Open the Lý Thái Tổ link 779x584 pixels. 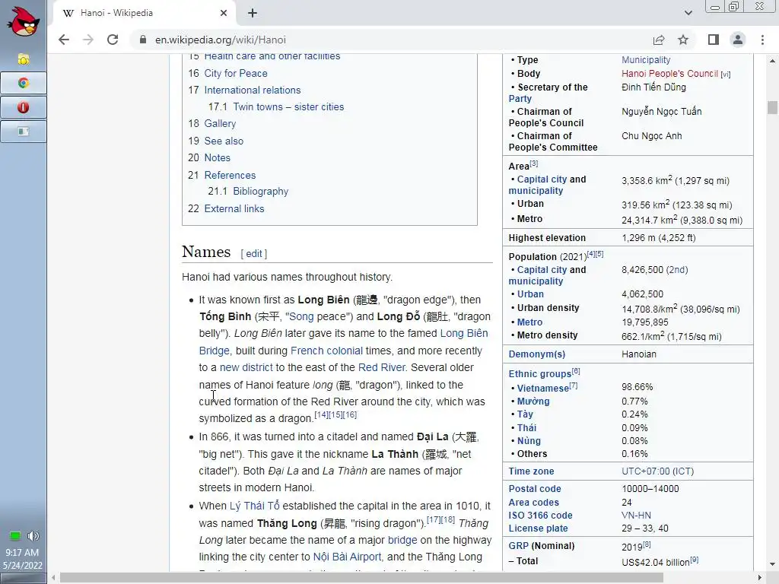pos(254,506)
